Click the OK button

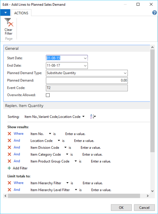(121, 208)
